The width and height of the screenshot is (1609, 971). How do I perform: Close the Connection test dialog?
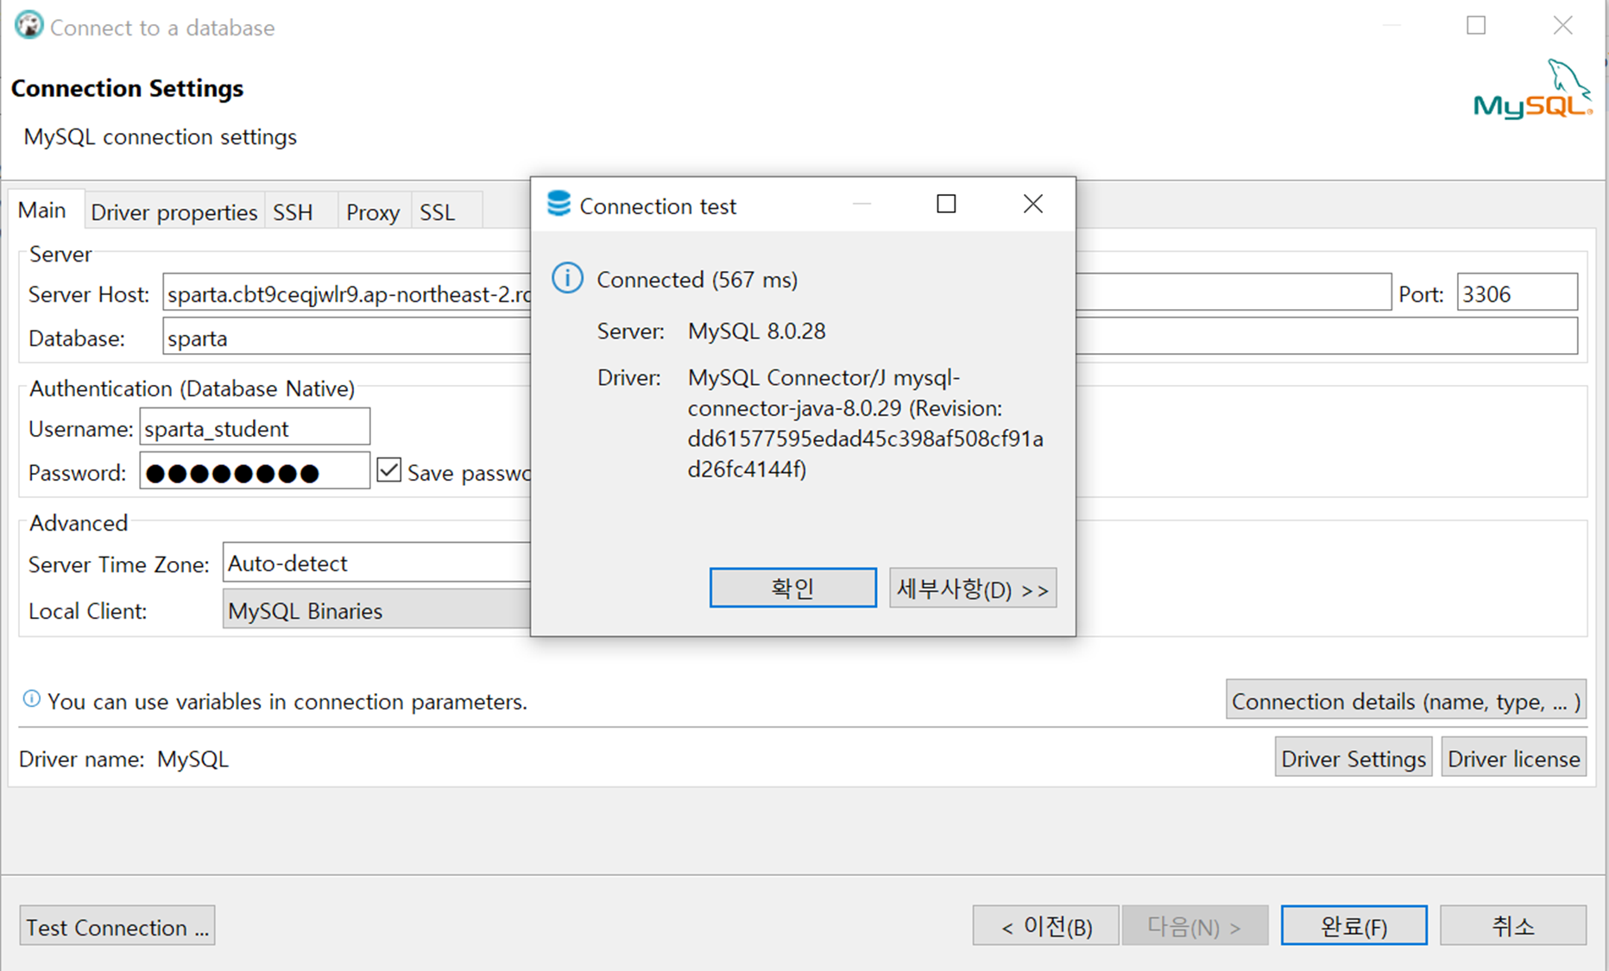click(x=1033, y=204)
